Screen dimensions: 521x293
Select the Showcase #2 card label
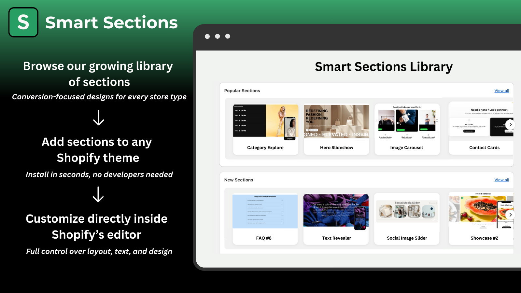[x=485, y=238]
